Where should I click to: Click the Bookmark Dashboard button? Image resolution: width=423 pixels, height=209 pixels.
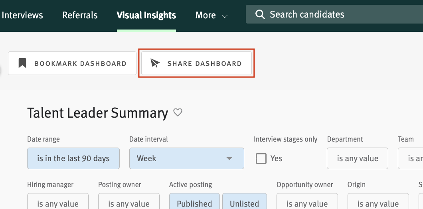pyautogui.click(x=72, y=63)
